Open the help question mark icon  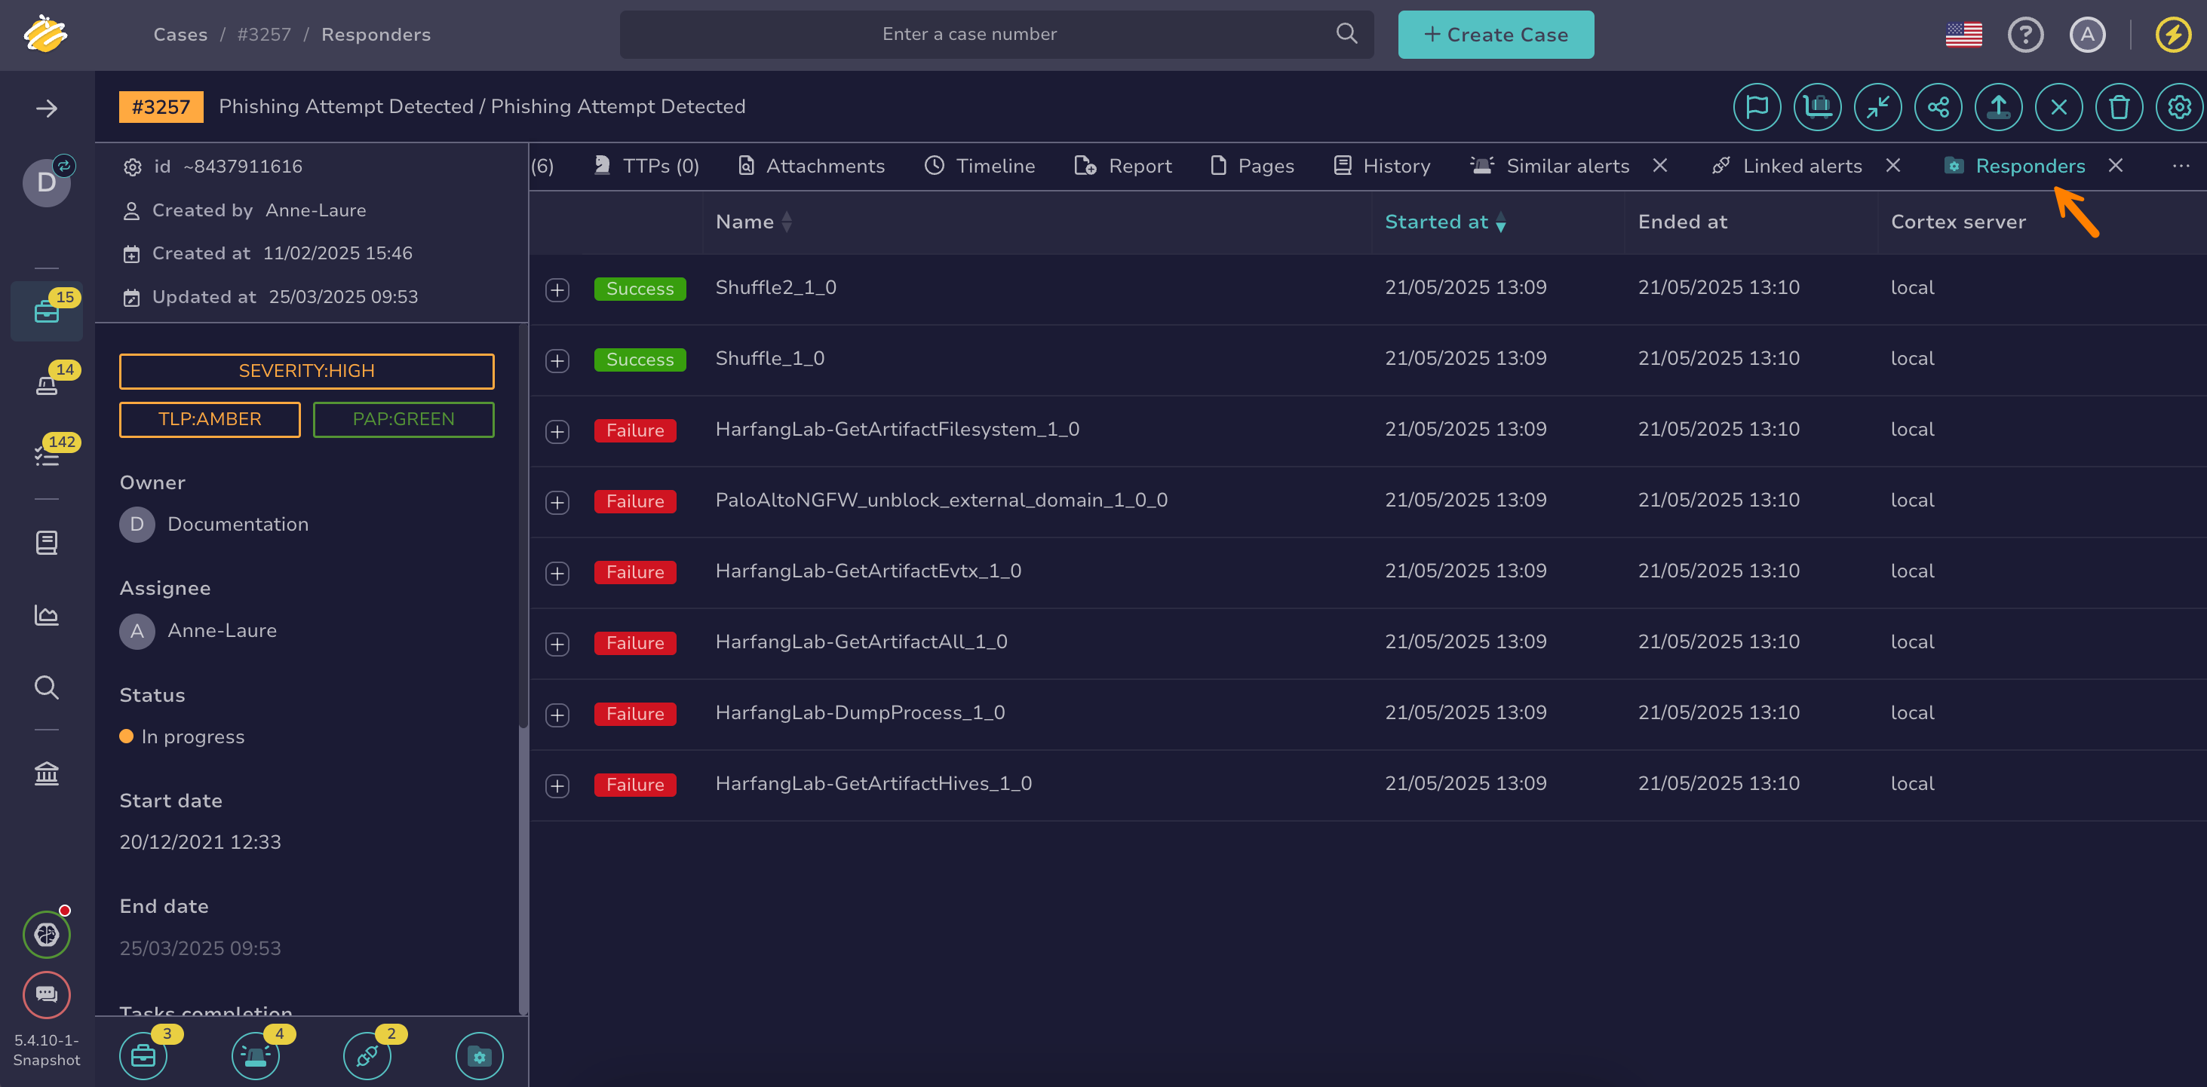(x=2025, y=34)
